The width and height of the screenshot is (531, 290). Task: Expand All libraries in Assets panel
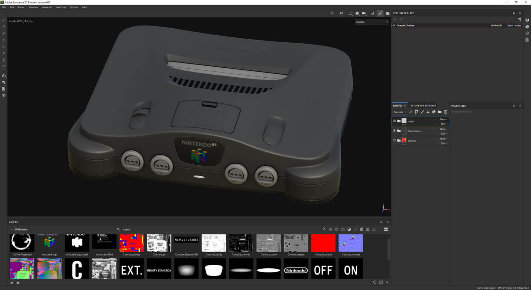pos(11,229)
